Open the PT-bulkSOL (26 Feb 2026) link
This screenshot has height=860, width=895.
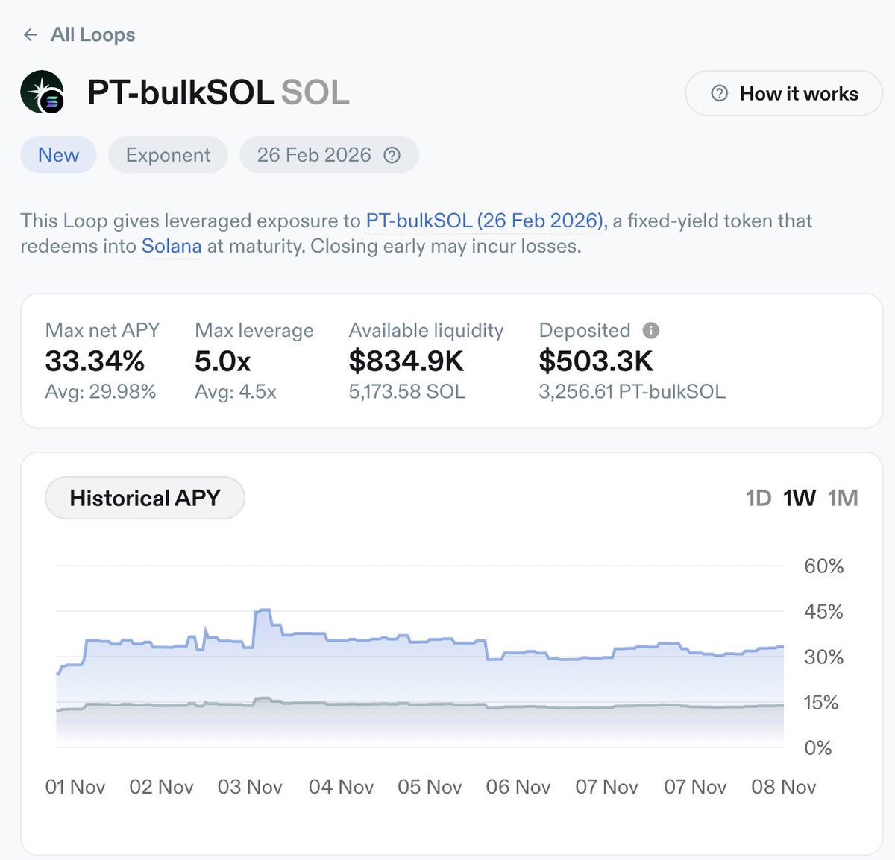click(x=485, y=221)
